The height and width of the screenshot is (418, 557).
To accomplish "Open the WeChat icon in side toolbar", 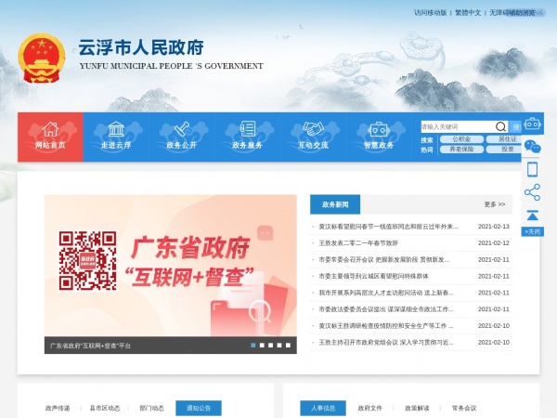I will [x=532, y=147].
